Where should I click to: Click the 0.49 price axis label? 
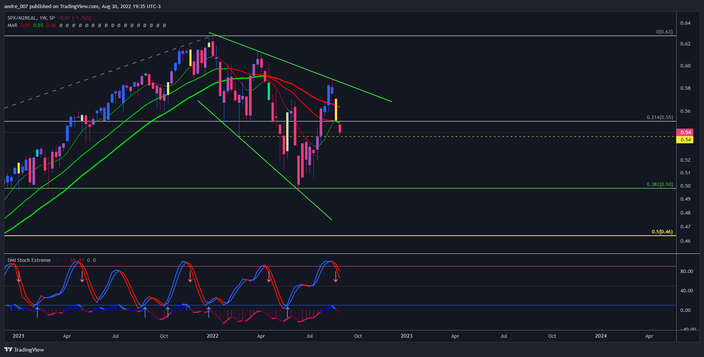coord(685,199)
